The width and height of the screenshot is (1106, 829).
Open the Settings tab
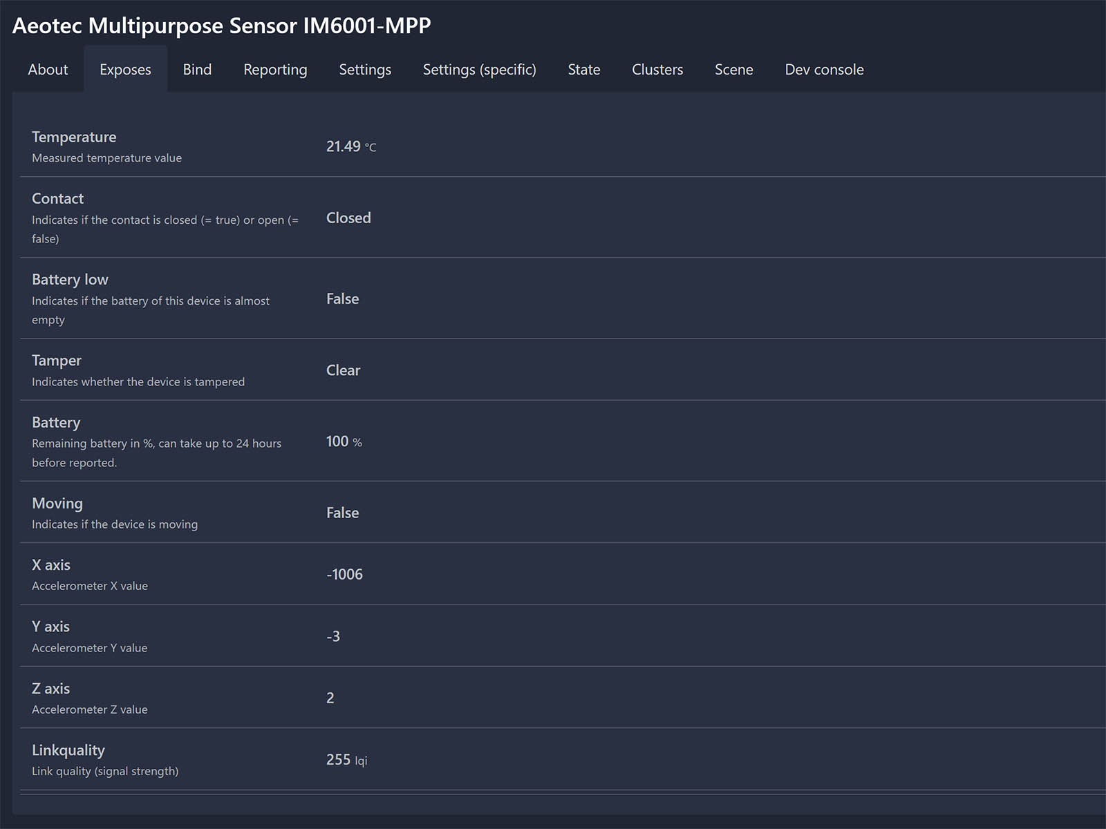(365, 70)
